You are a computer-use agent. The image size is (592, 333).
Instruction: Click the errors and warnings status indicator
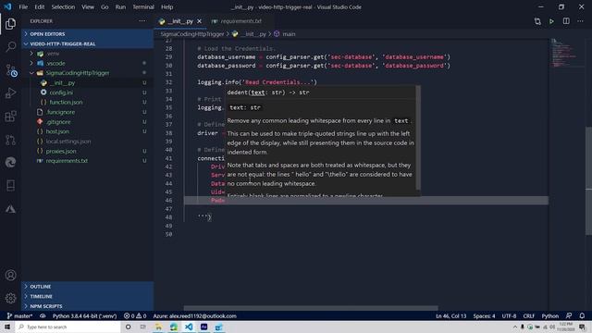pyautogui.click(x=135, y=316)
